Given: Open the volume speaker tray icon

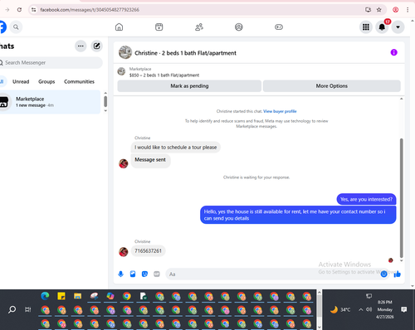Looking at the screenshot, I should click(x=369, y=309).
